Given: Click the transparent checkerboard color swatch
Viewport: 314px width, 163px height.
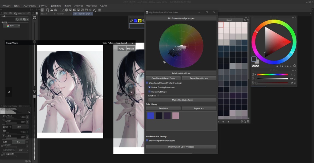Looking at the screenshot, I should [255, 66].
